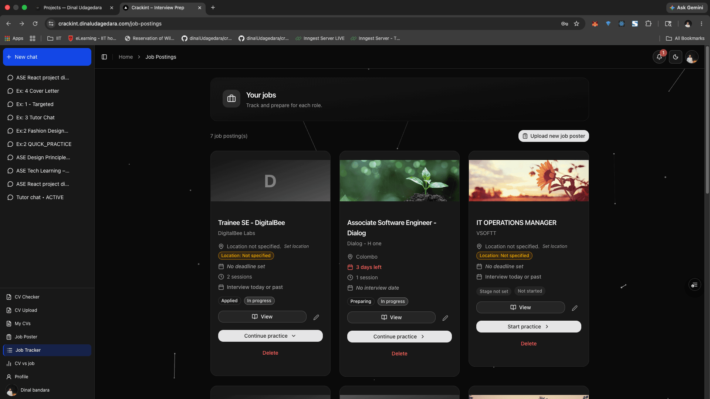The width and height of the screenshot is (710, 399).
Task: Click Dinal bandara account entry
Action: (47, 390)
